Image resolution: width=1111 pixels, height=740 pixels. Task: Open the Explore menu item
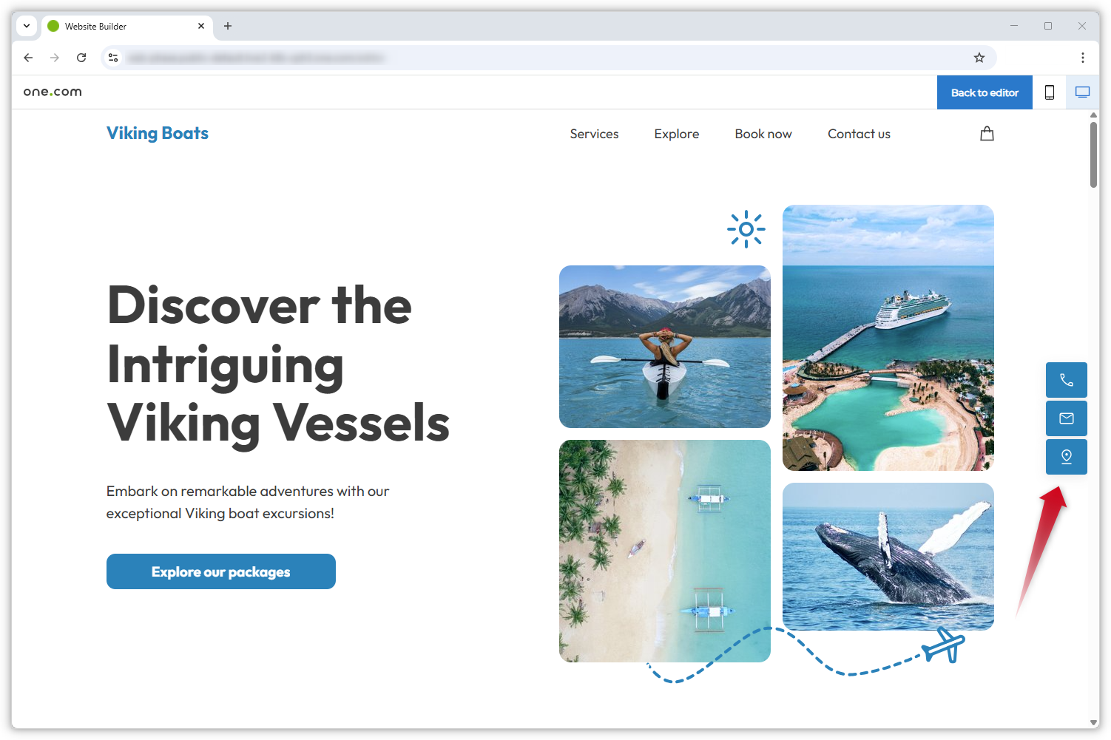(x=677, y=134)
